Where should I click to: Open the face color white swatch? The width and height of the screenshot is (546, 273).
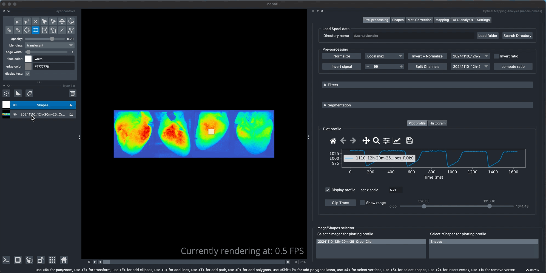tap(28, 59)
